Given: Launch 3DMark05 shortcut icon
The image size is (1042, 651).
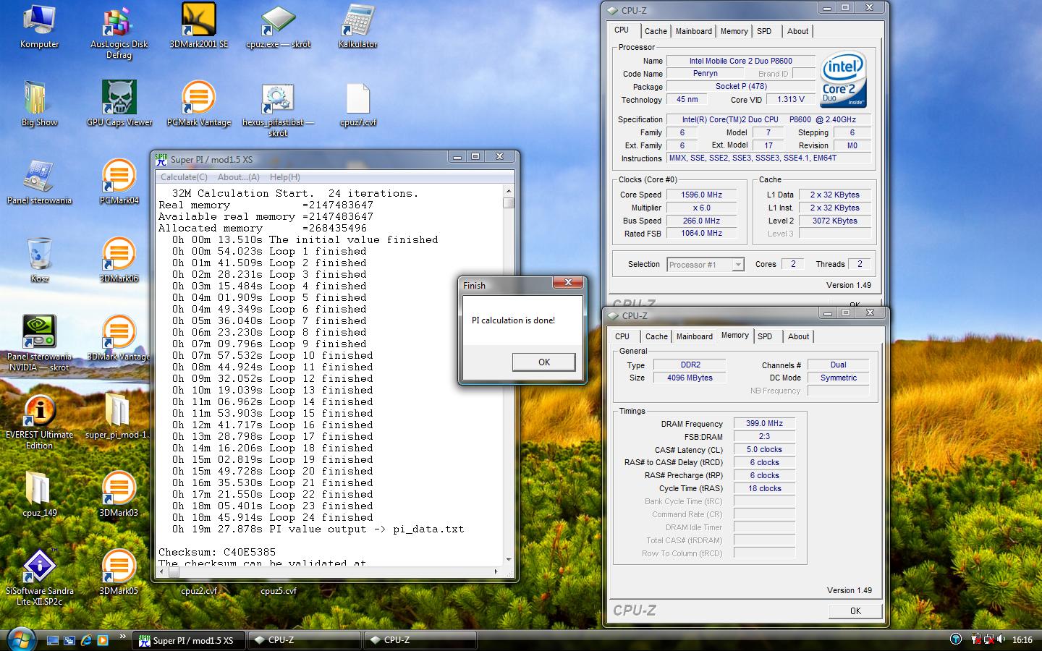Looking at the screenshot, I should point(119,573).
